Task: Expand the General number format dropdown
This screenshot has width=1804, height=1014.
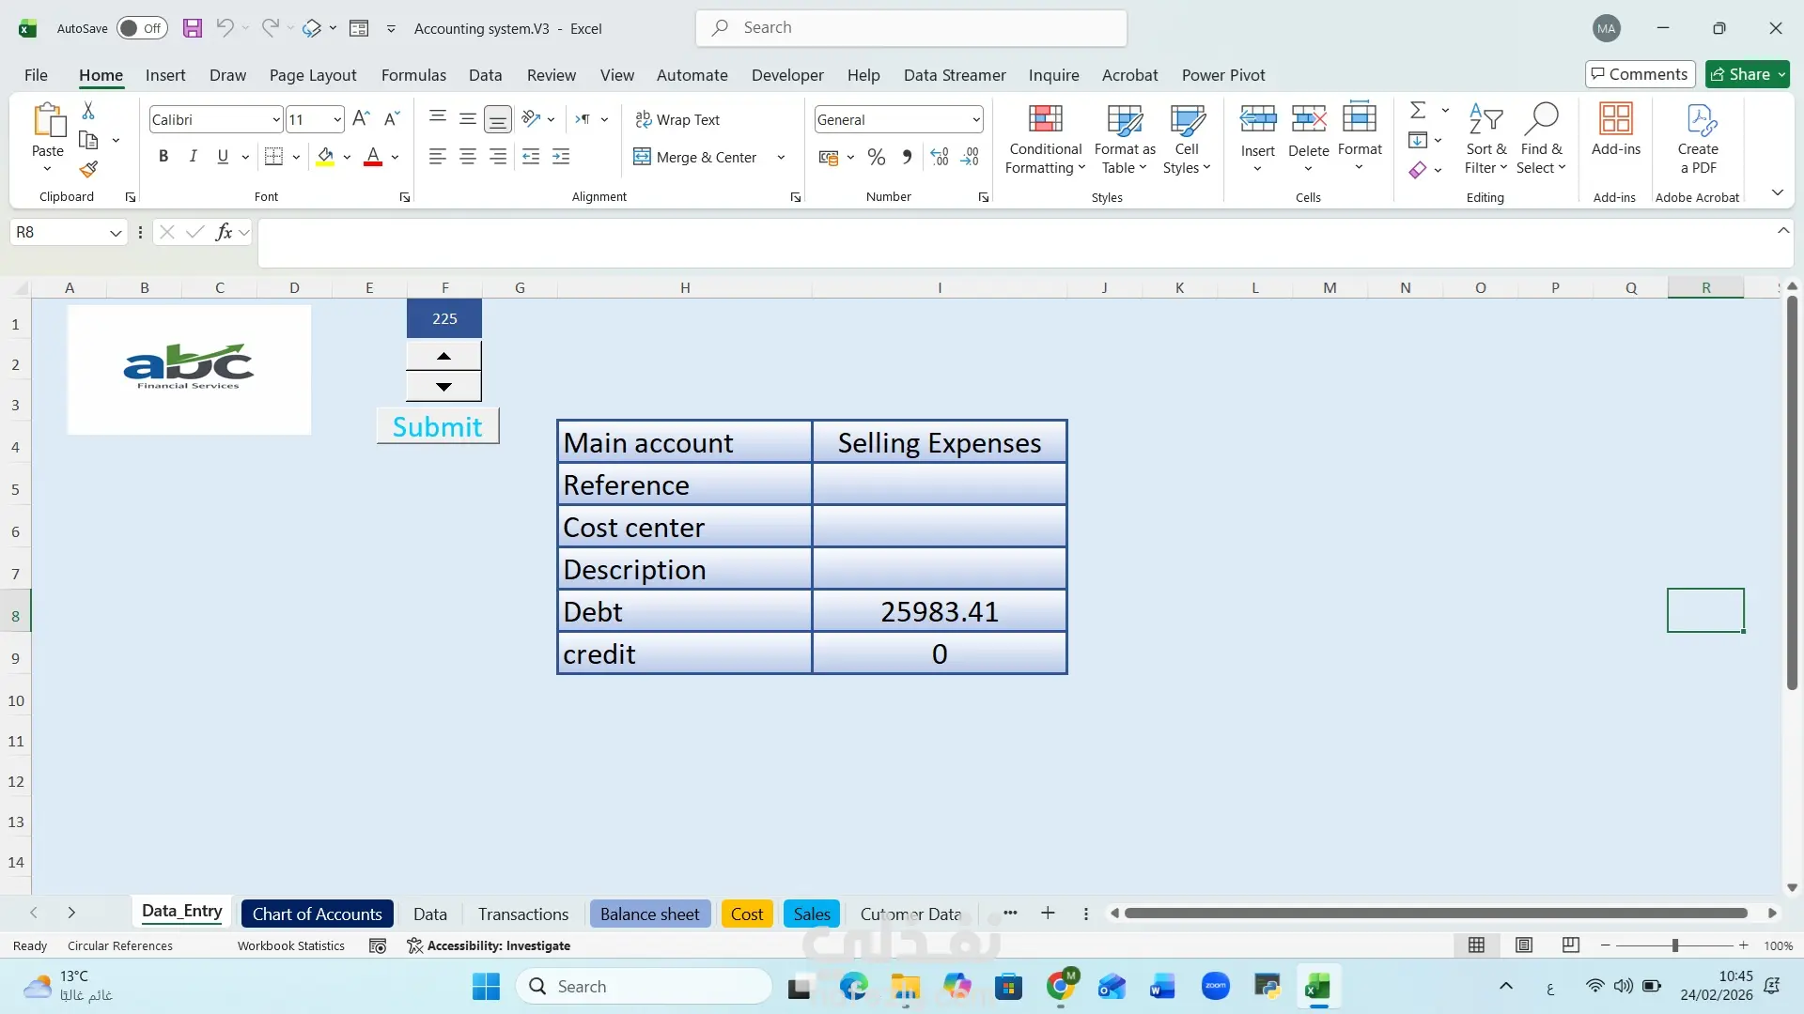Action: tap(975, 119)
